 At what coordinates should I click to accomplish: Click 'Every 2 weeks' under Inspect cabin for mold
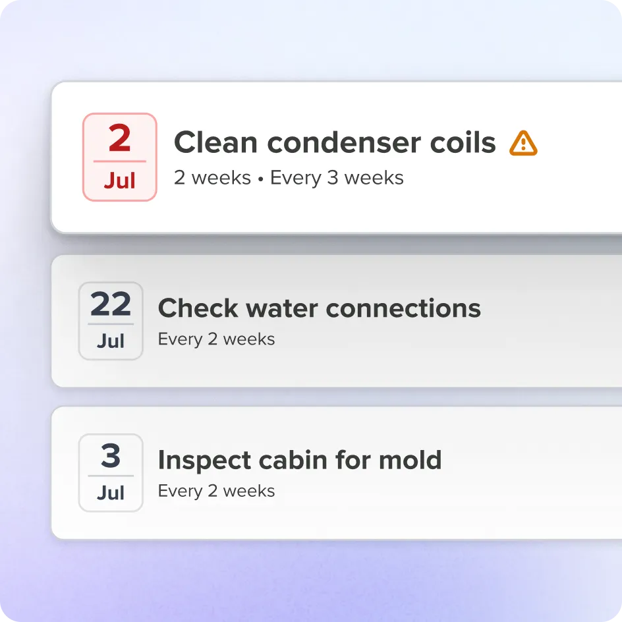[x=216, y=491]
